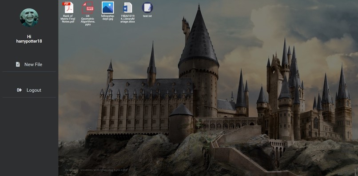The height and width of the screenshot is (176, 358).
Task: Click the harrypotter18 username text
Action: click(29, 42)
